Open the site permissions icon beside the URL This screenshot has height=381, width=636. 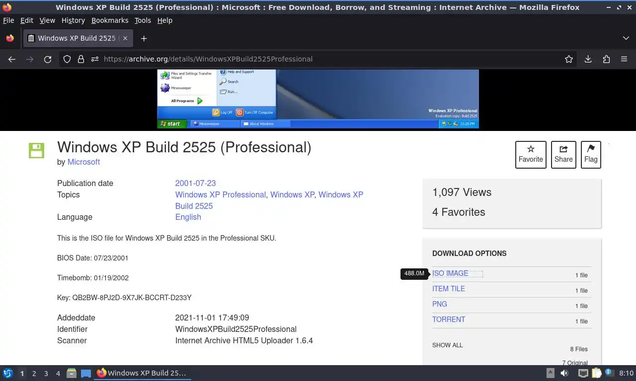coord(95,59)
